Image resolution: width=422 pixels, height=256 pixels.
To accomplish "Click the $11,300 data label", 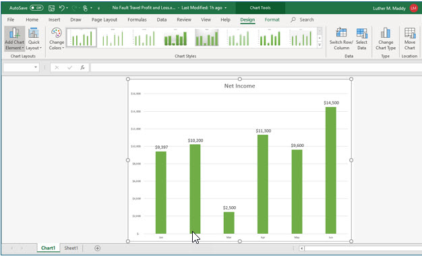I will [x=263, y=131].
